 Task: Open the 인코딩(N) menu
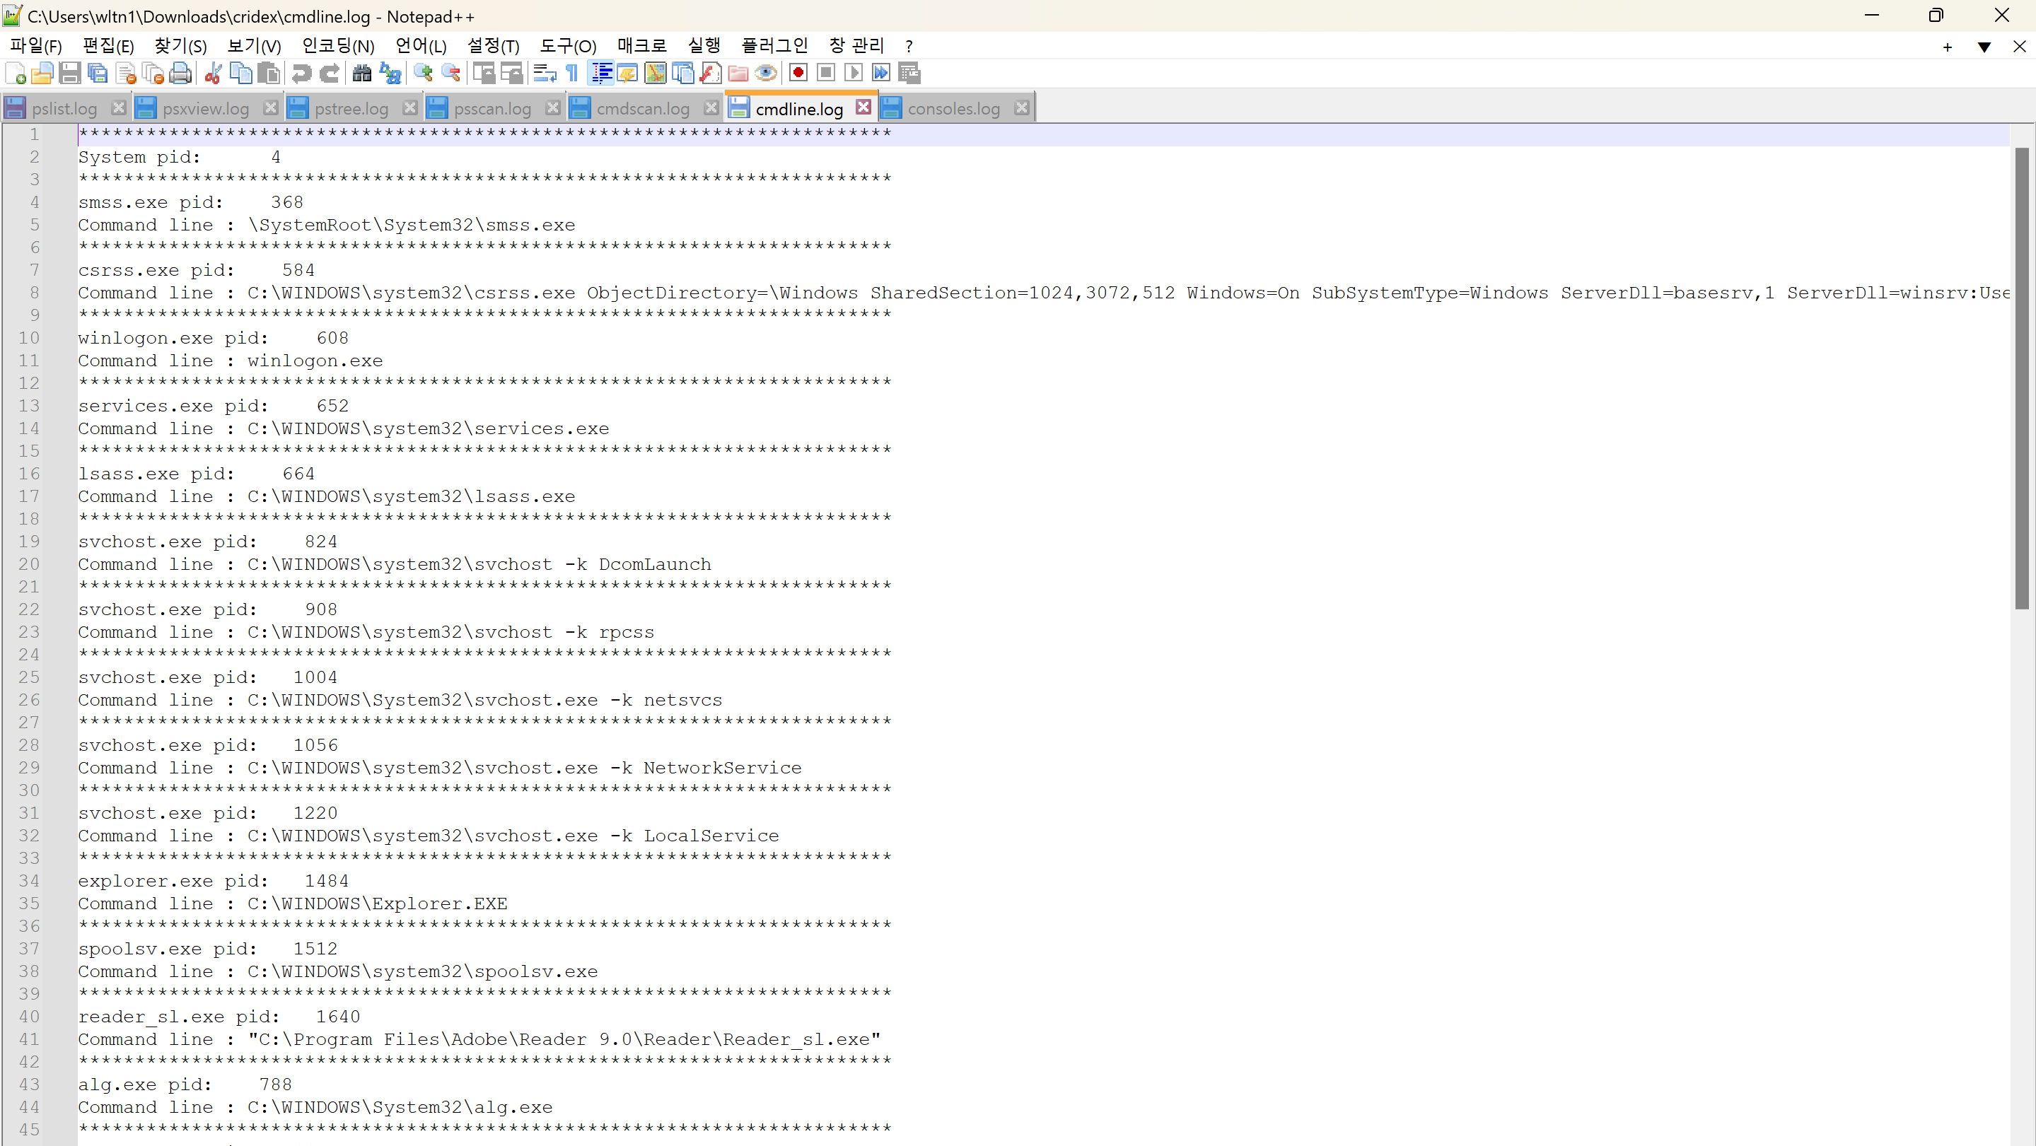(x=338, y=46)
